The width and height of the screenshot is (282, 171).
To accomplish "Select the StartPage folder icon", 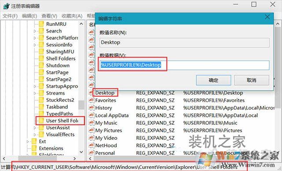I will click(41, 72).
